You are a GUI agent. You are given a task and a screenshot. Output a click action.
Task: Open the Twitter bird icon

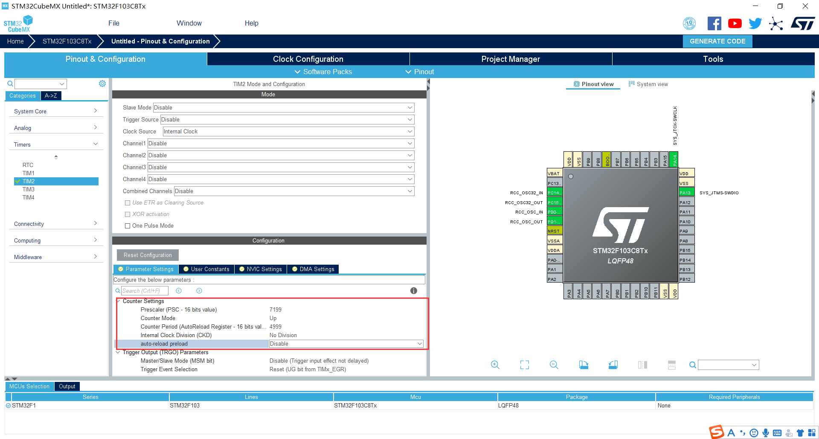pos(755,23)
